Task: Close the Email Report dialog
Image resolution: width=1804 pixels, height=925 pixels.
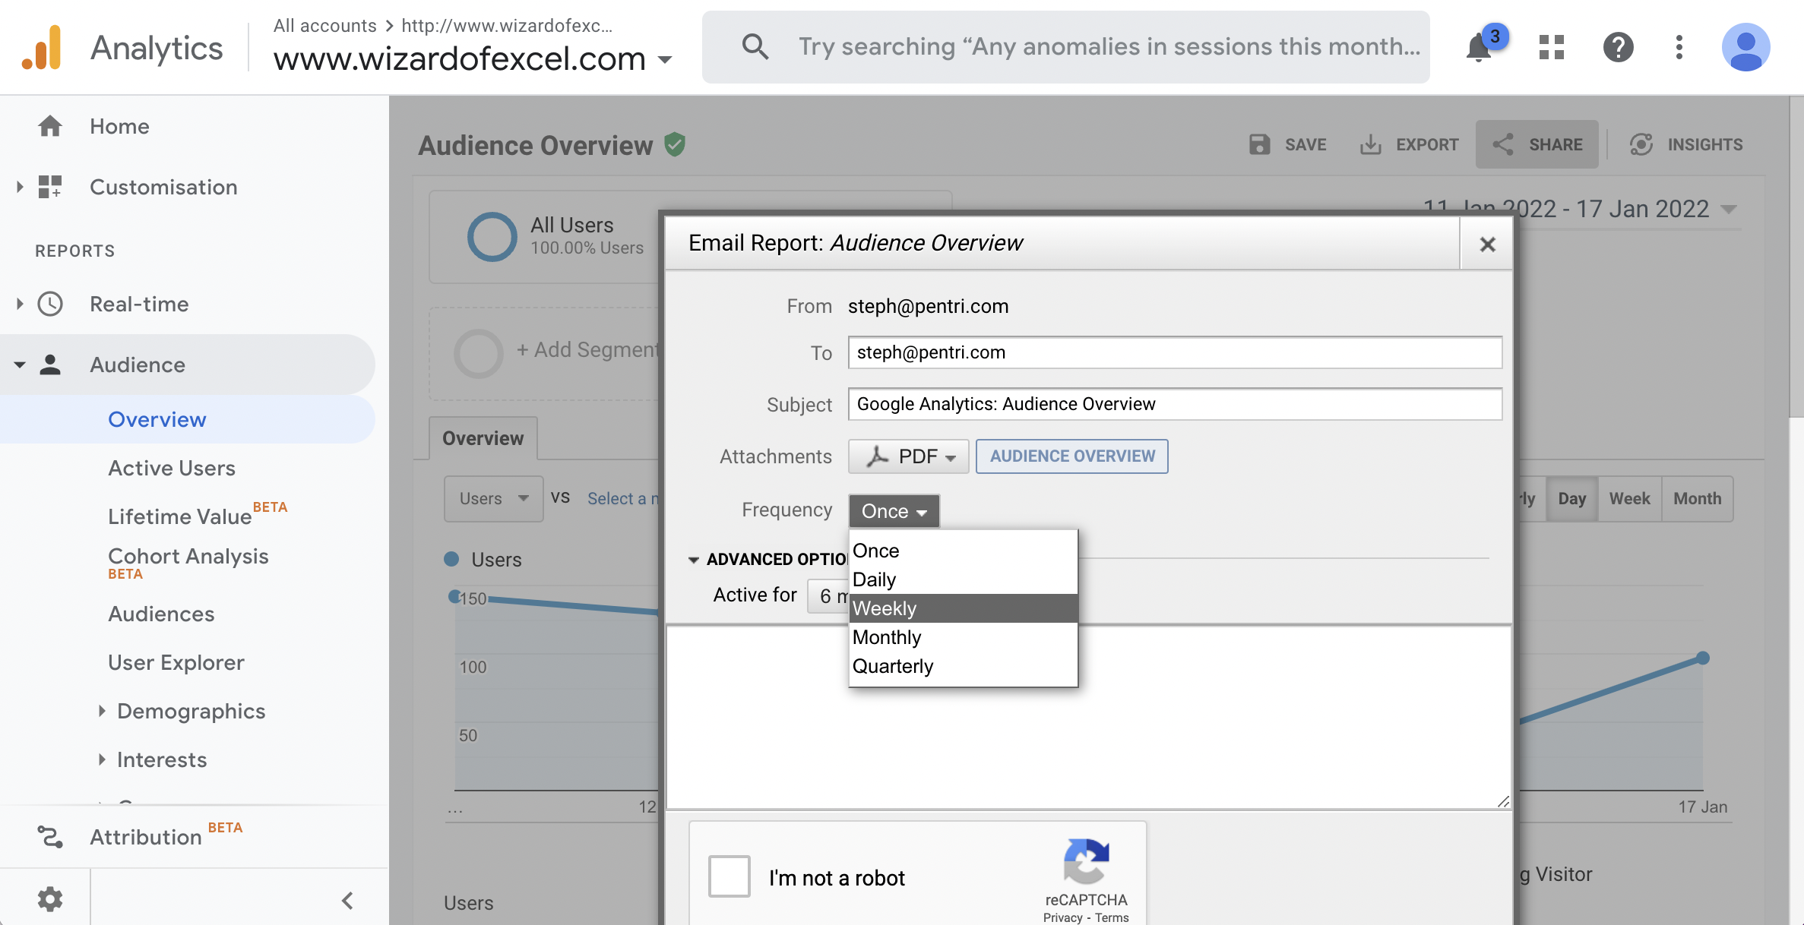Action: [x=1487, y=245]
